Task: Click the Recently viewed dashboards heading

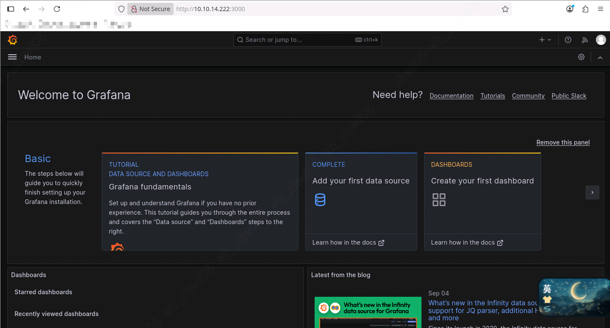Action: [x=56, y=314]
